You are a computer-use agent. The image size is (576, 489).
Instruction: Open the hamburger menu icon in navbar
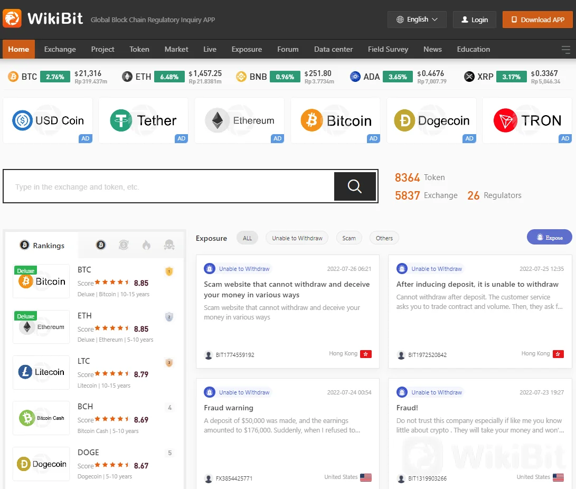click(566, 50)
